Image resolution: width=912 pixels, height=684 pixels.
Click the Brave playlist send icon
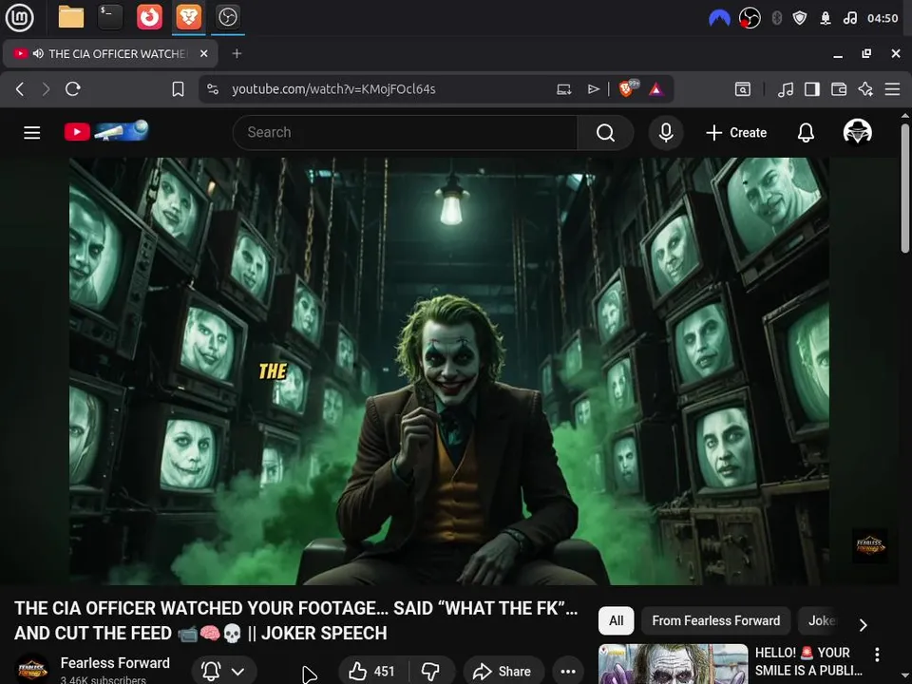click(x=593, y=89)
